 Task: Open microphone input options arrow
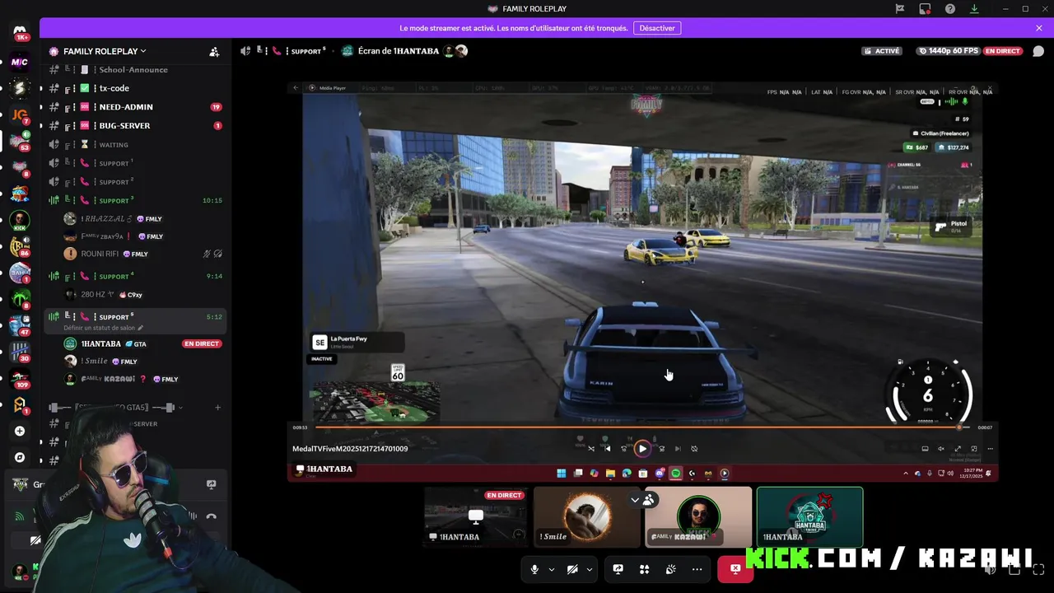[x=552, y=569]
